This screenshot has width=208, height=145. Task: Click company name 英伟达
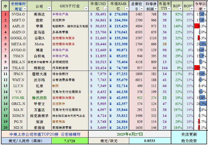pyautogui.click(x=39, y=14)
